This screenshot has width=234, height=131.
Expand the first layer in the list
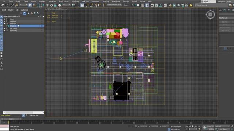(4, 19)
